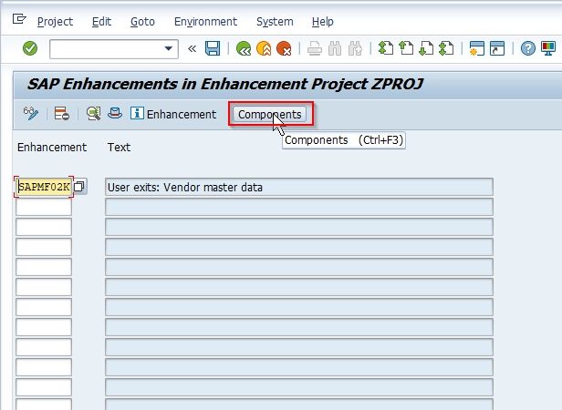Open the Help menu

click(x=323, y=22)
